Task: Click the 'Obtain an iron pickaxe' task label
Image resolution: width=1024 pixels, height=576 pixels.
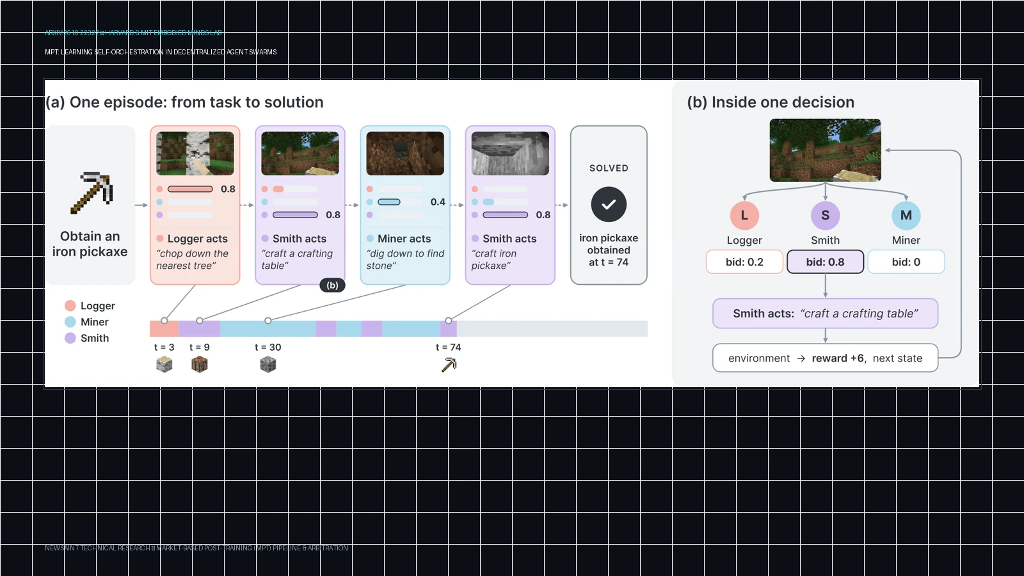Action: 90,244
